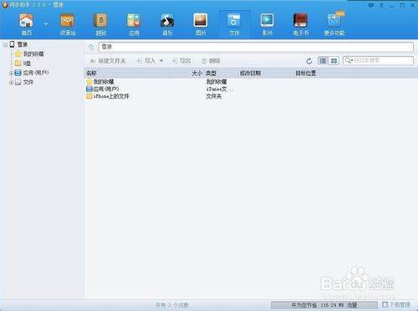This screenshot has width=418, height=311.
Task: Open the 音乐 music icon
Action: click(x=167, y=24)
